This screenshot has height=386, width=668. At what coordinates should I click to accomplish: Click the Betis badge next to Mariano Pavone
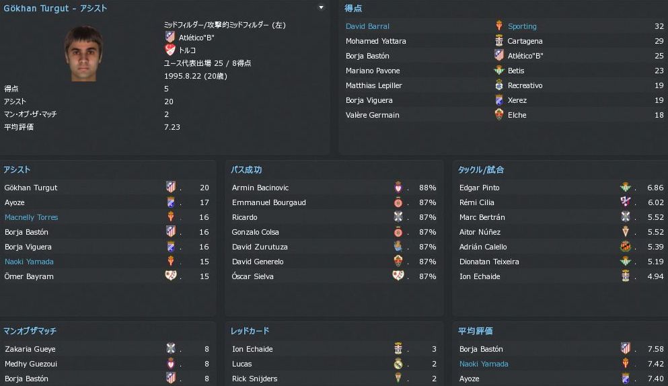click(x=498, y=71)
